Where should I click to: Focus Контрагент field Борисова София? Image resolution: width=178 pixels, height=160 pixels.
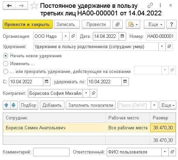pos(55,93)
